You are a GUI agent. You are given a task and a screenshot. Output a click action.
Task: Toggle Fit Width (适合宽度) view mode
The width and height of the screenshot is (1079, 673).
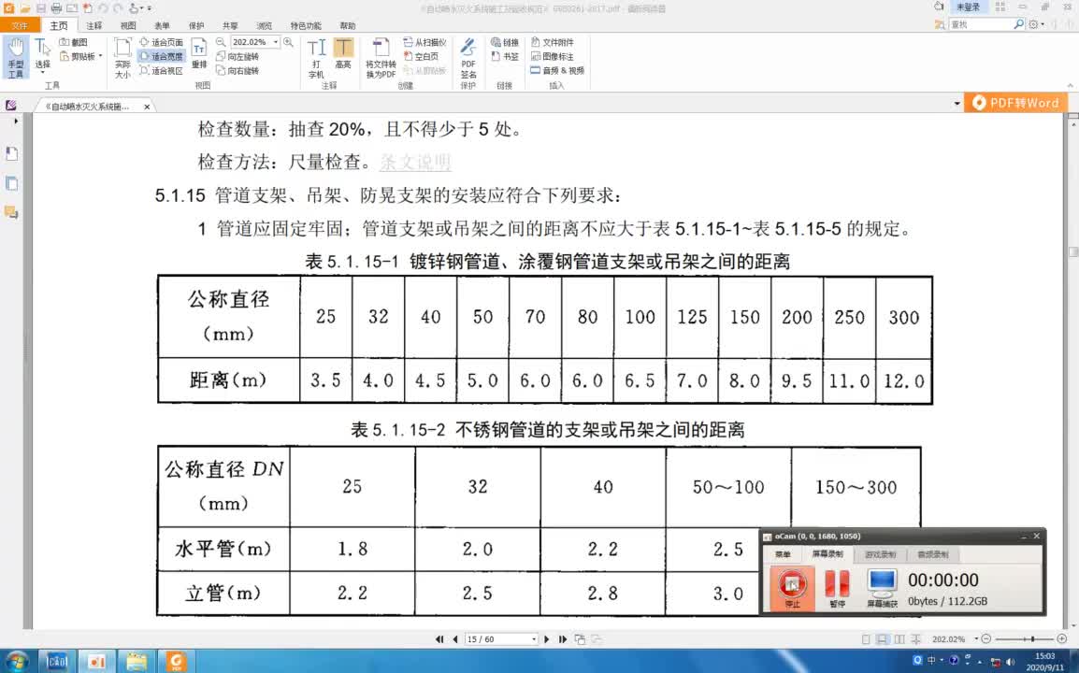(x=162, y=56)
